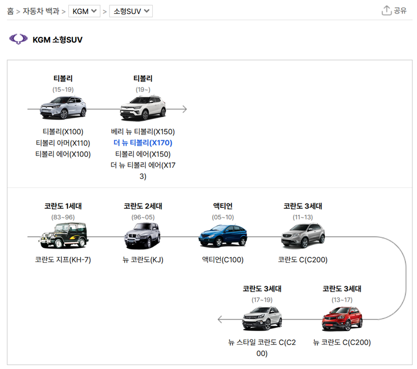Open the 소형SUV category dropdown
The width and height of the screenshot is (417, 369).
(131, 11)
